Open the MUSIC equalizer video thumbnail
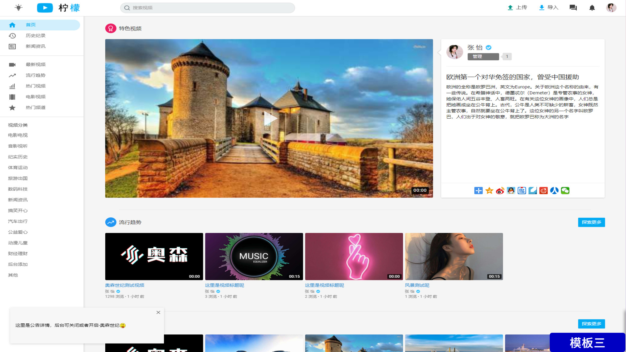This screenshot has width=626, height=352. coord(254,257)
